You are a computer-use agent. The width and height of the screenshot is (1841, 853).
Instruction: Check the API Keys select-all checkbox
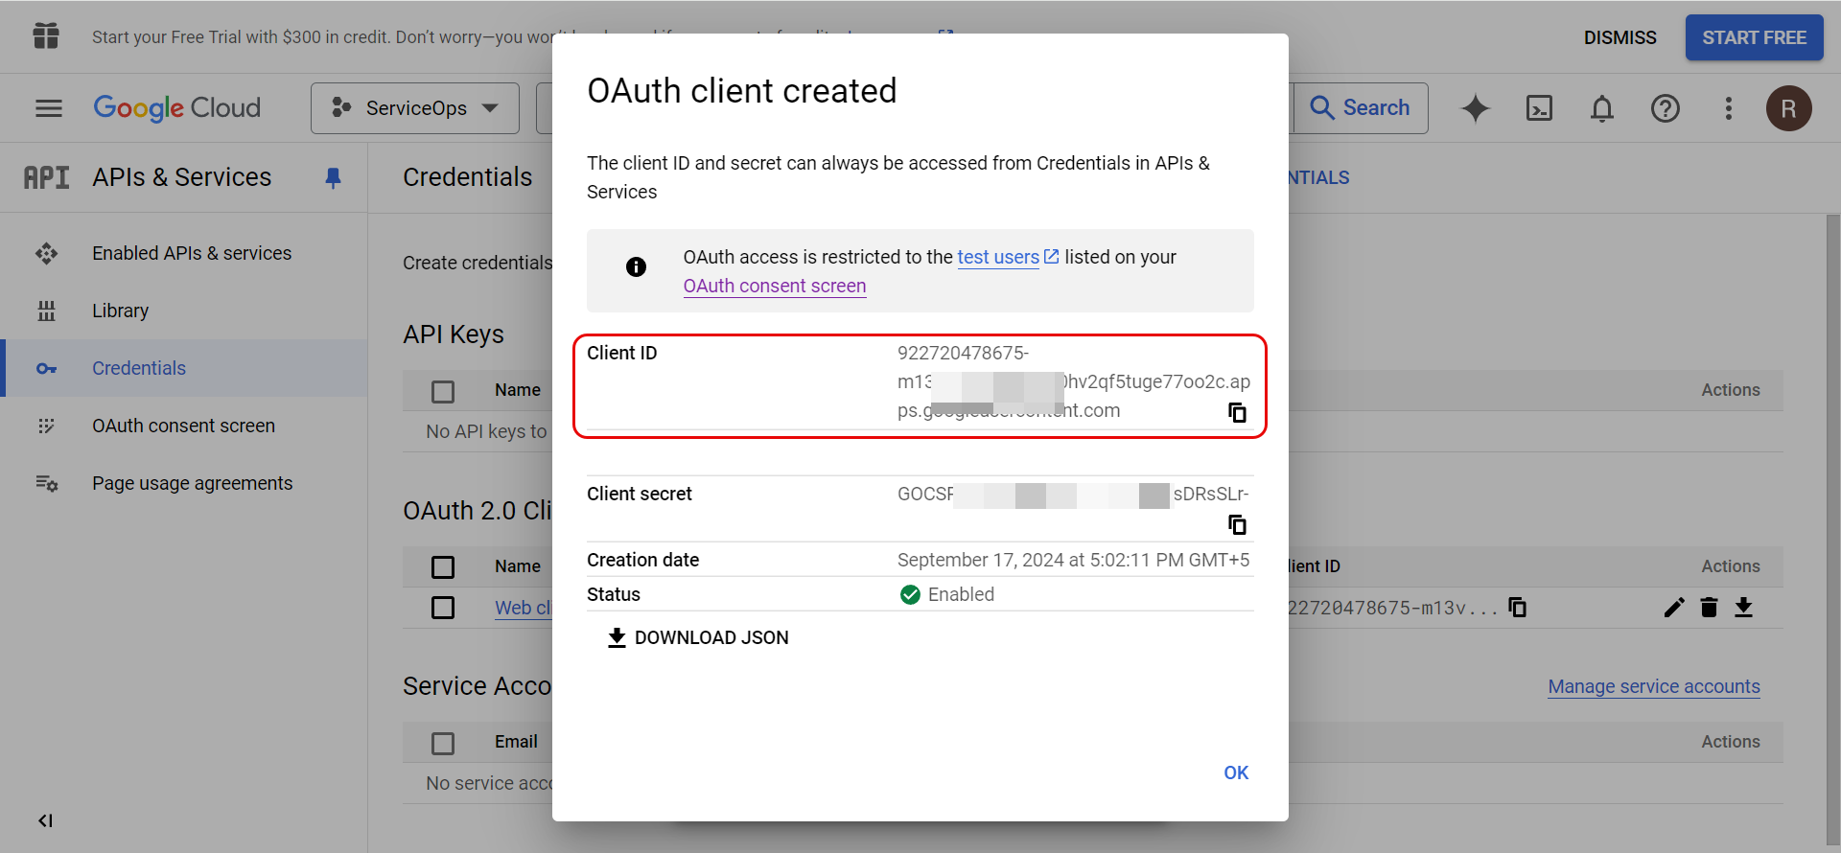[x=443, y=391]
